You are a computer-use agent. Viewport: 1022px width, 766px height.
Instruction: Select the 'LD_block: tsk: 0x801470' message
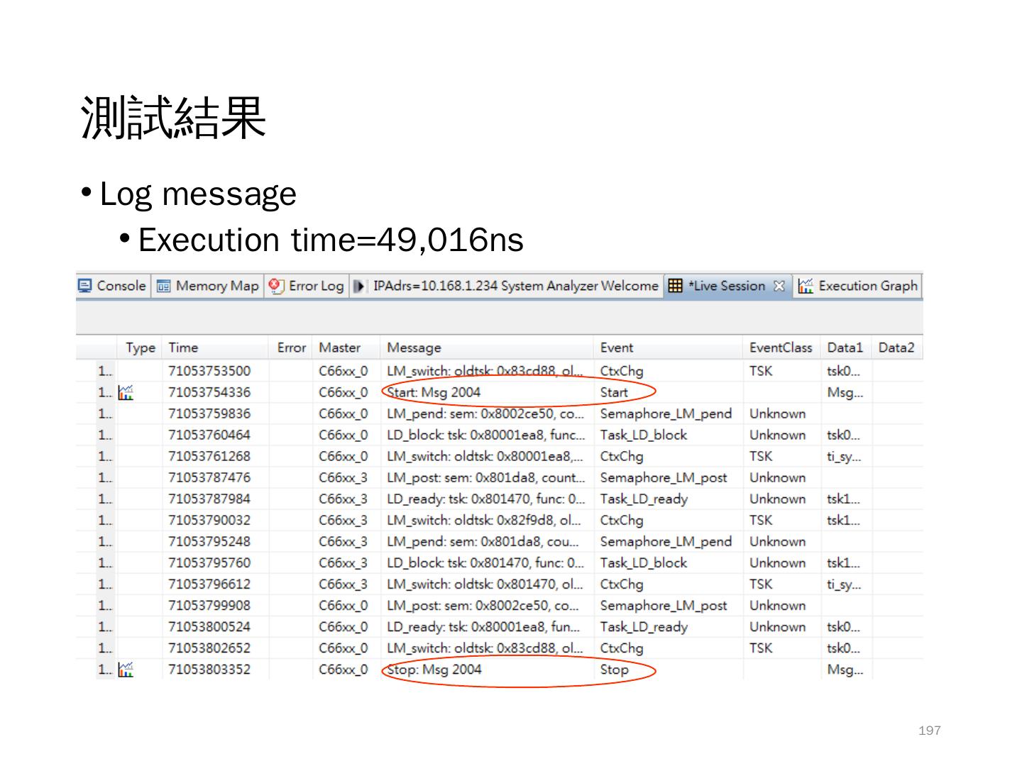(x=485, y=562)
